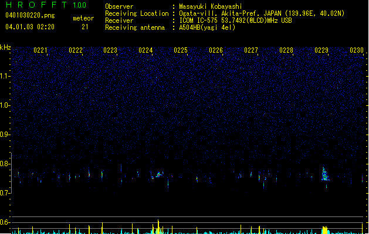Click the 0227 time marker
Viewport: 369px width, 234px height.
[x=251, y=50]
